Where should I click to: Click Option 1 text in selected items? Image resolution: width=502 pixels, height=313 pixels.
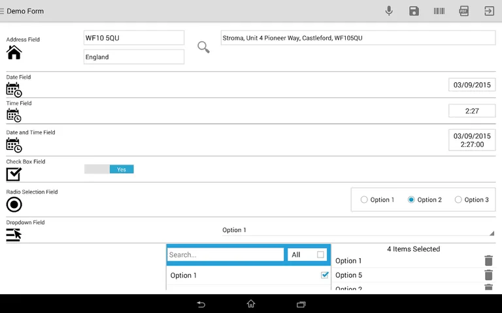point(348,261)
